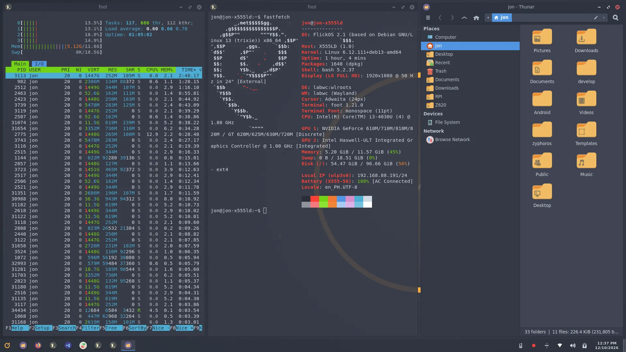Viewport: 626px width, 352px height.
Task: Open Visual Studio Code from the taskbar
Action: point(68,345)
